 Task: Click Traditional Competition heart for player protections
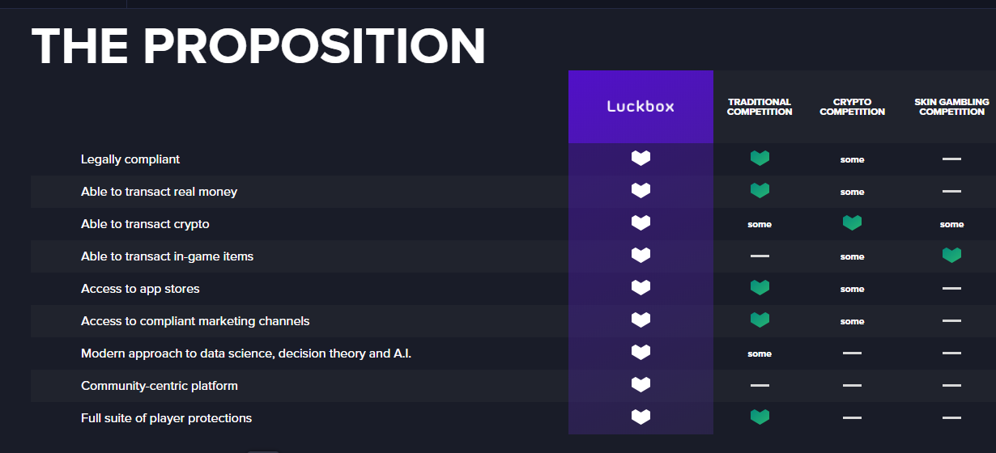[x=760, y=417]
